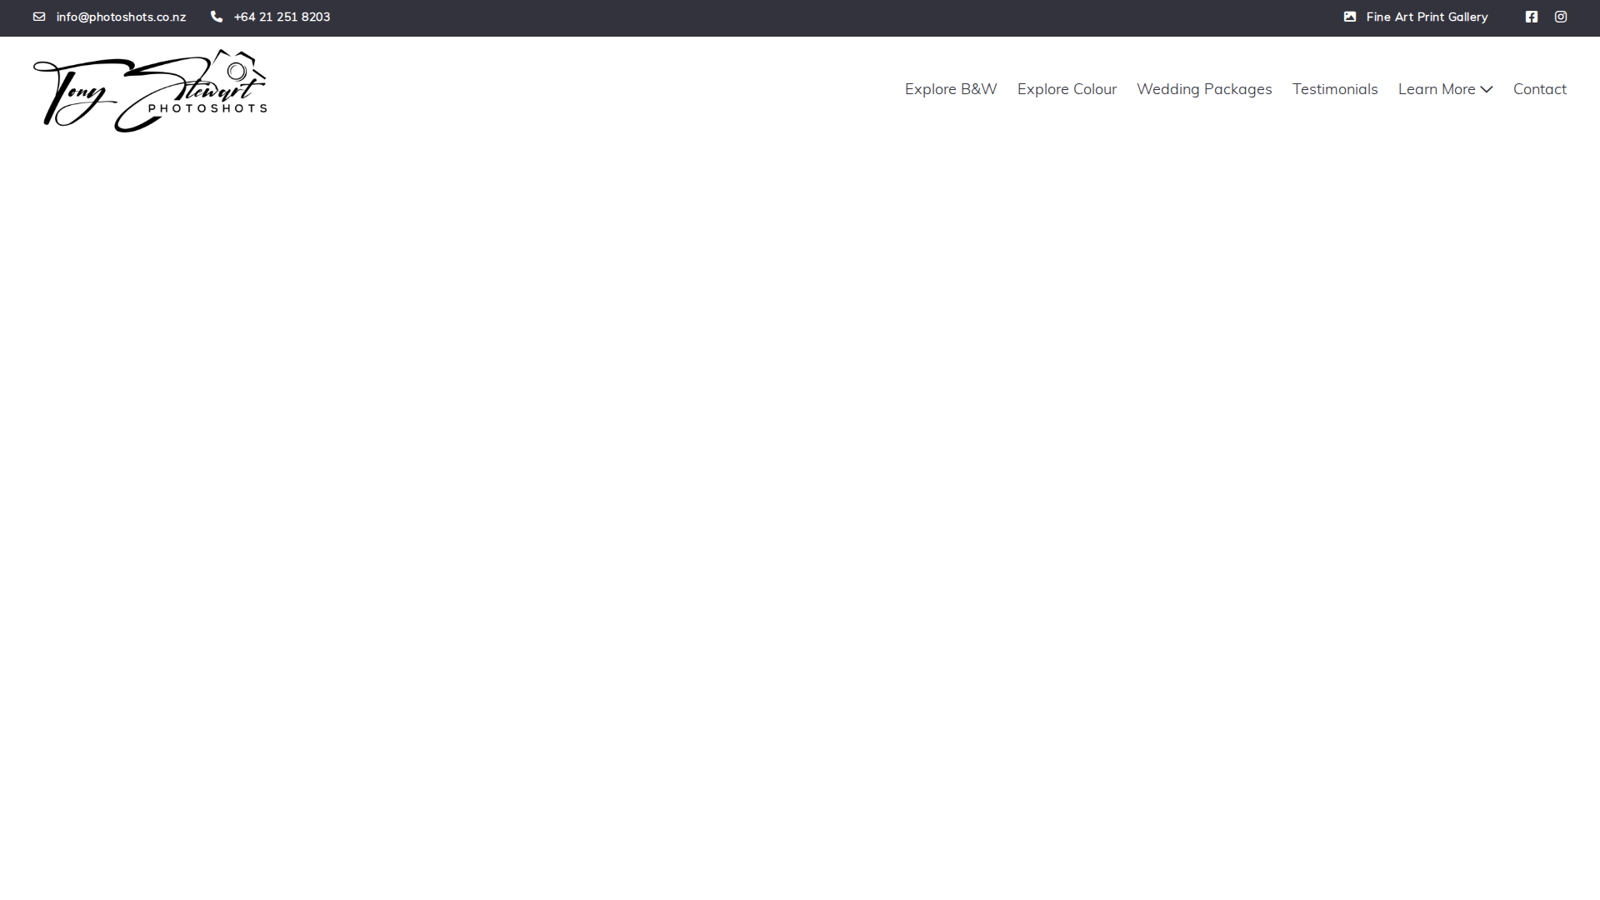
Task: Click the +64 21 251 8203 phone link
Action: tap(282, 17)
